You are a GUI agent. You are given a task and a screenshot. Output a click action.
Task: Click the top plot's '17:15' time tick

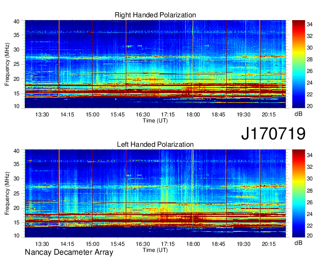click(168, 115)
